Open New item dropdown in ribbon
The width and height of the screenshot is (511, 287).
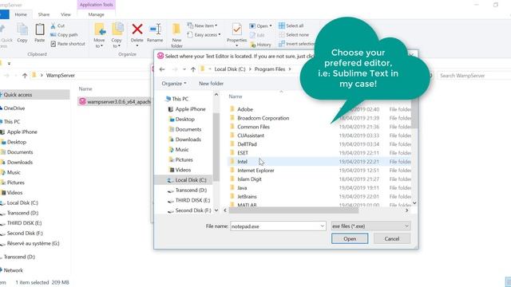(x=202, y=26)
